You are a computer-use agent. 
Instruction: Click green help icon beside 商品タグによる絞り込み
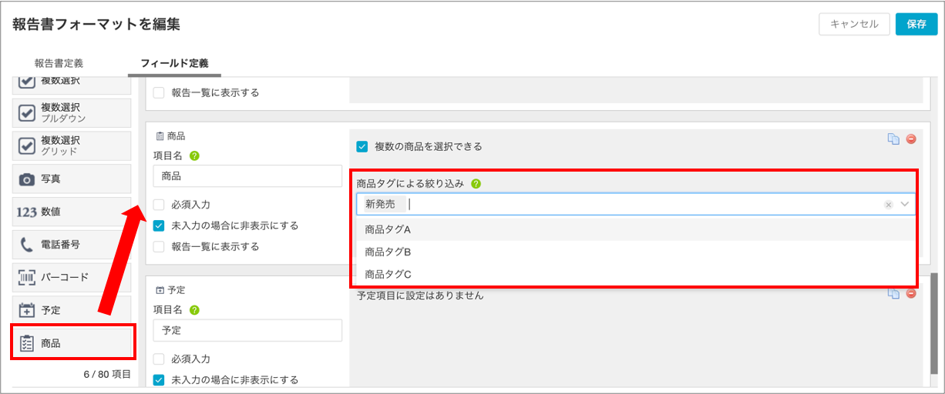(x=476, y=184)
